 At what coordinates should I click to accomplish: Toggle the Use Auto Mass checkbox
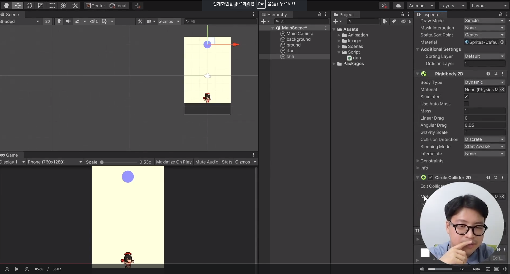[x=466, y=104]
